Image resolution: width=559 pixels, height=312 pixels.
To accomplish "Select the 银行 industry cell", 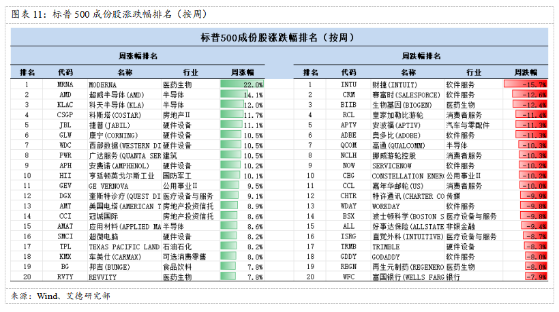I will pyautogui.click(x=453, y=277).
